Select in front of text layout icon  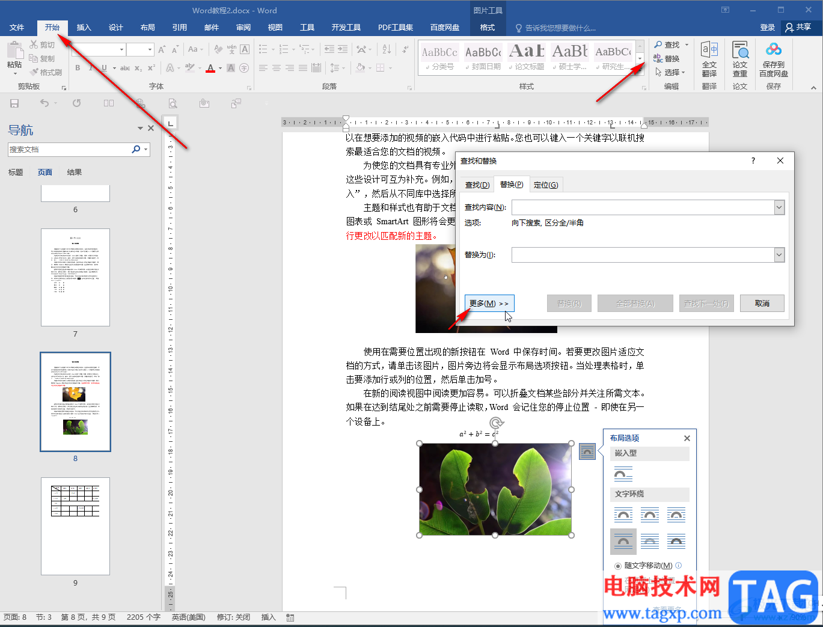tap(676, 542)
